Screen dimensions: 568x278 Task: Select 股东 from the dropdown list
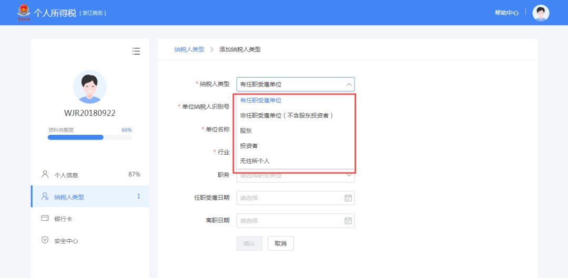point(246,131)
